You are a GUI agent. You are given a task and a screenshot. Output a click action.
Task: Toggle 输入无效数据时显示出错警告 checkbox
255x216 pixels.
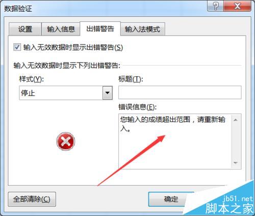pyautogui.click(x=17, y=47)
